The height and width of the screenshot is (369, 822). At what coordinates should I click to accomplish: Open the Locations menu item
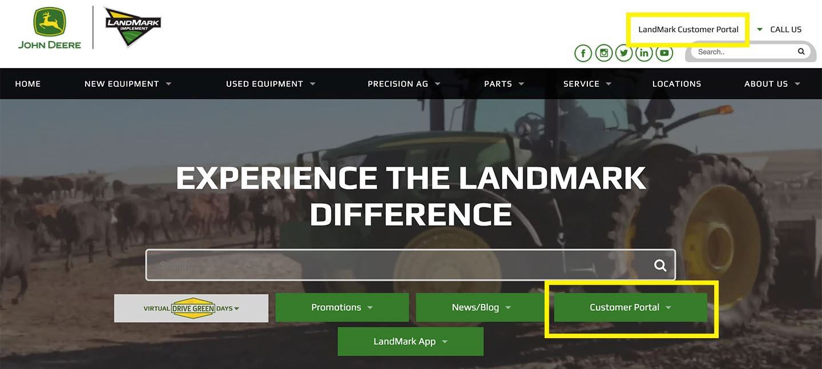click(x=676, y=83)
